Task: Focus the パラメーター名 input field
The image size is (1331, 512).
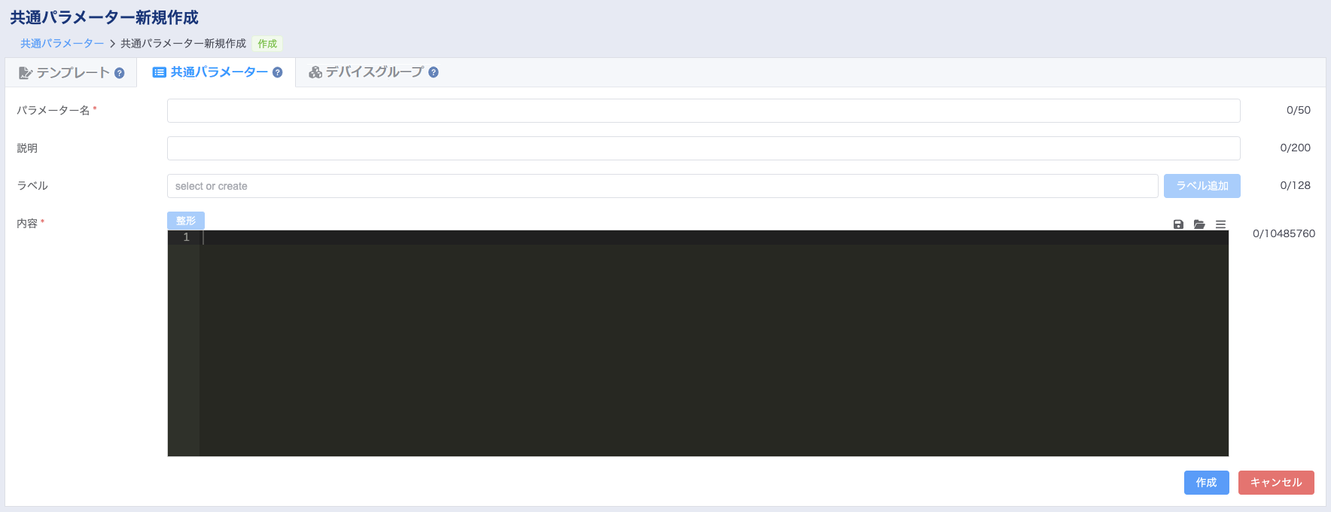Action: point(703,111)
